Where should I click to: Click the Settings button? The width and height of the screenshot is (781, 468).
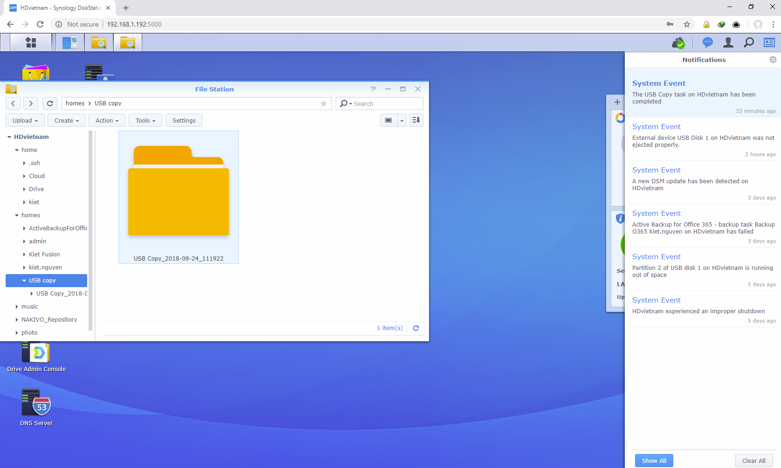pyautogui.click(x=184, y=120)
